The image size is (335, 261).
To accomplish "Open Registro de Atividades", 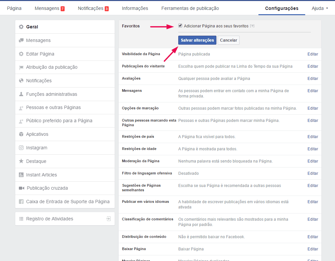I will [x=65, y=219].
